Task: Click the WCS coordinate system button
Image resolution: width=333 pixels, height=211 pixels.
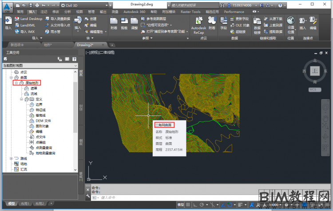Action: [314, 90]
